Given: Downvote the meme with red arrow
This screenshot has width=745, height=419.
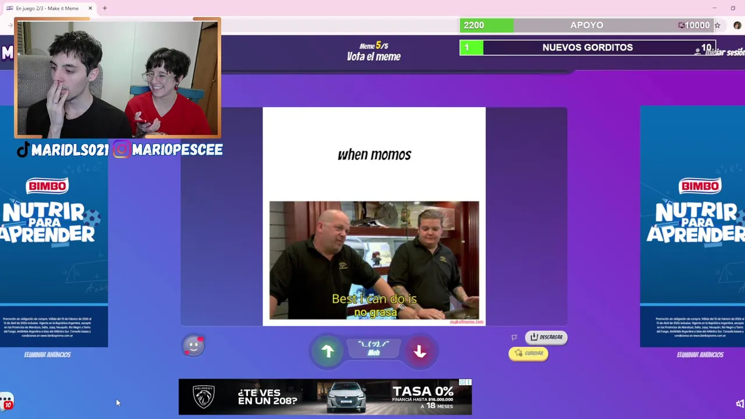Looking at the screenshot, I should (x=420, y=351).
